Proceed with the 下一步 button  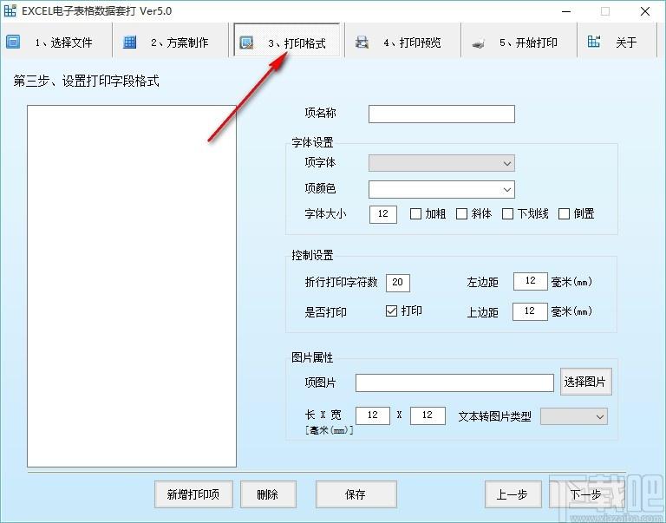pyautogui.click(x=586, y=494)
